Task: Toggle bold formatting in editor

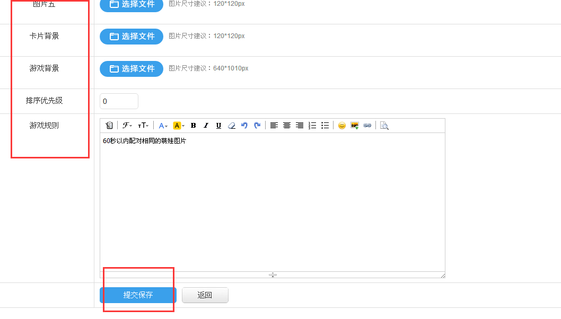Action: click(194, 126)
